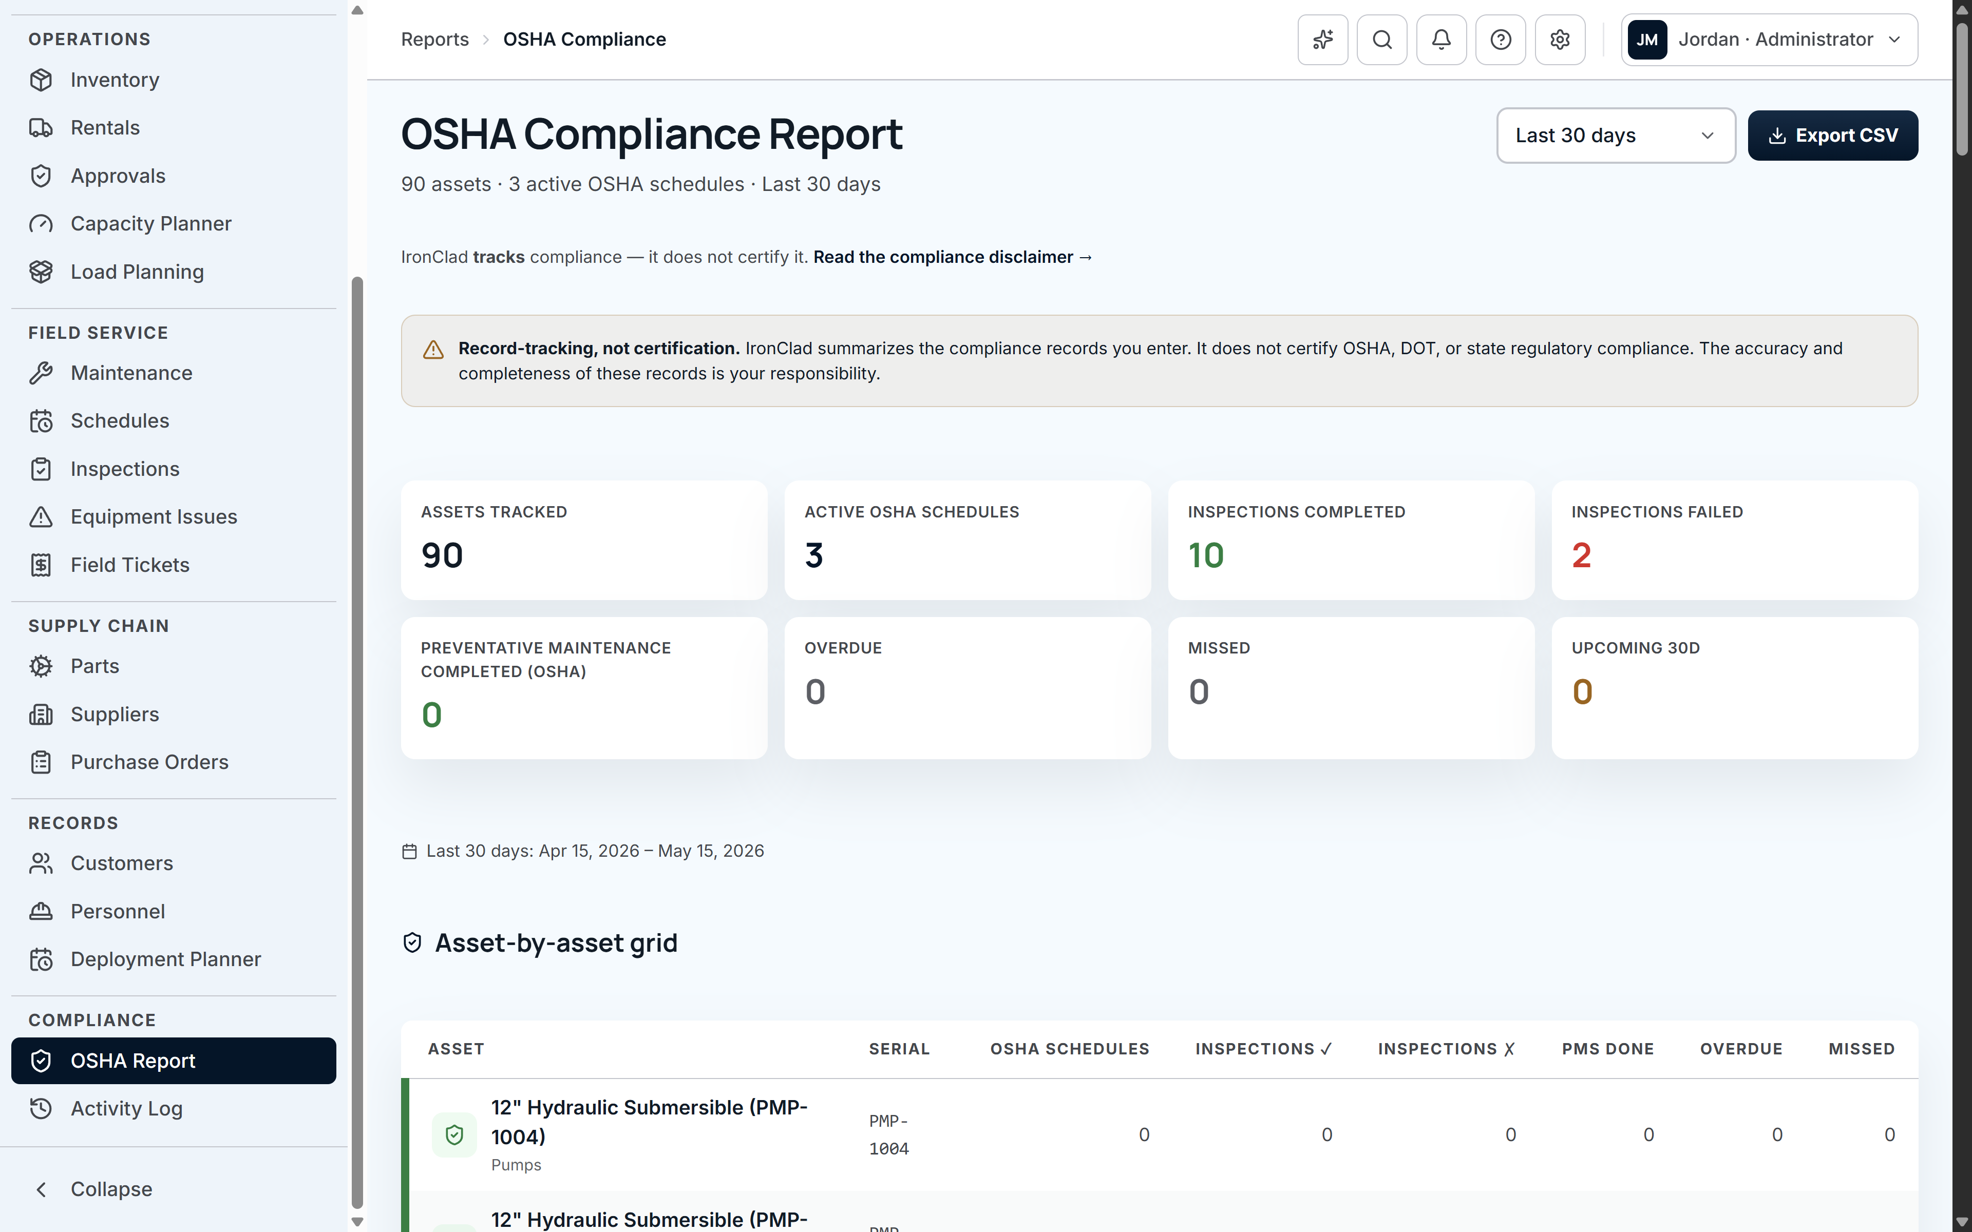The image size is (1972, 1232).
Task: Click the Capacity Planner gauge icon
Action: point(41,224)
